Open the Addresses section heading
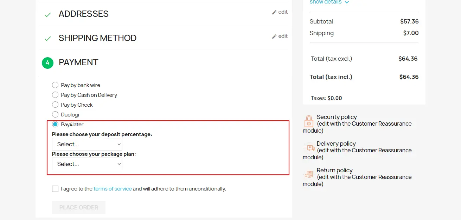This screenshot has height=220, width=461. click(84, 14)
